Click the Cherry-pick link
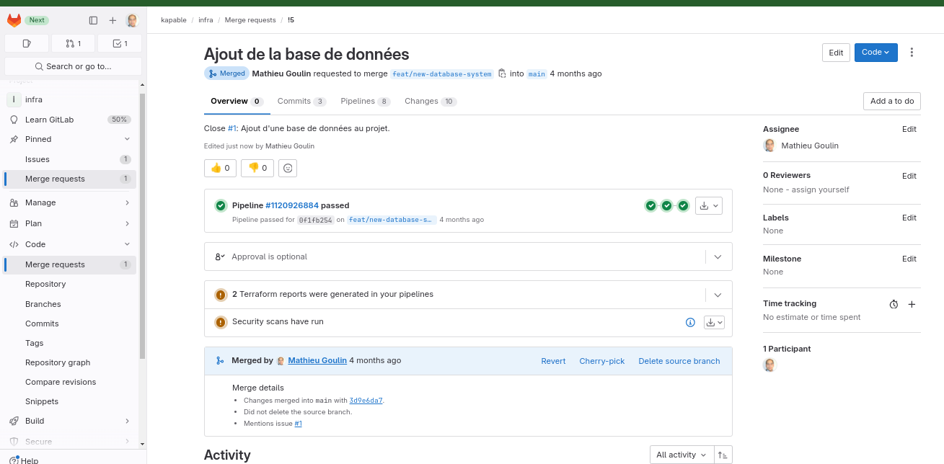Image resolution: width=944 pixels, height=464 pixels. tap(601, 360)
